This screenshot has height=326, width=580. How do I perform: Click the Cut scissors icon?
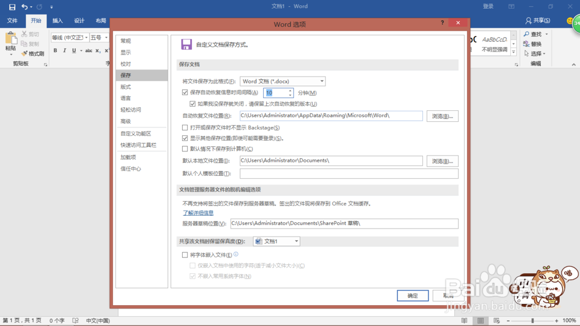(24, 34)
